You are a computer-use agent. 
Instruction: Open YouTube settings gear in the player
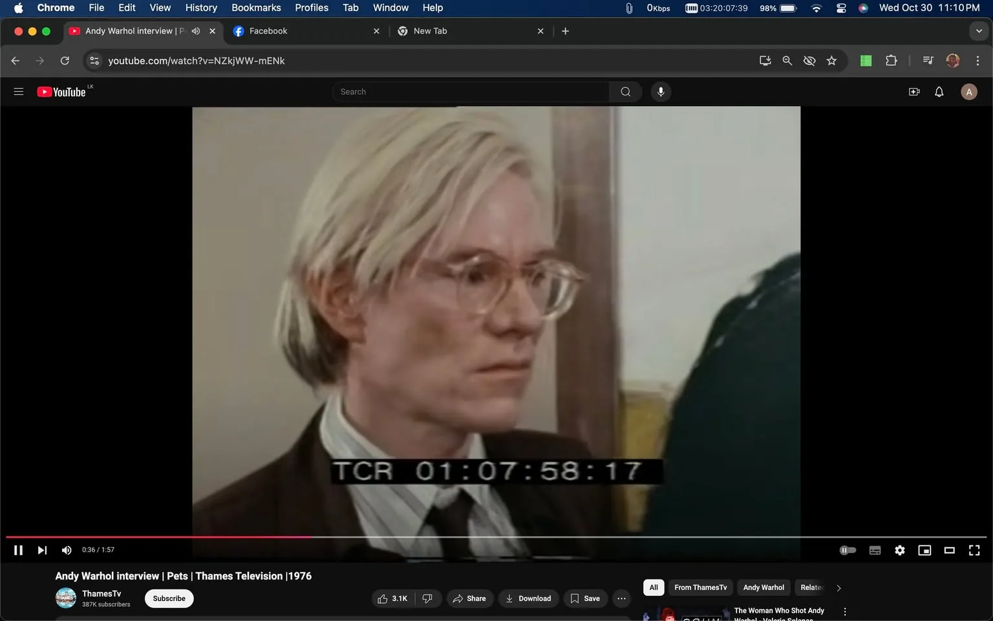coord(899,550)
